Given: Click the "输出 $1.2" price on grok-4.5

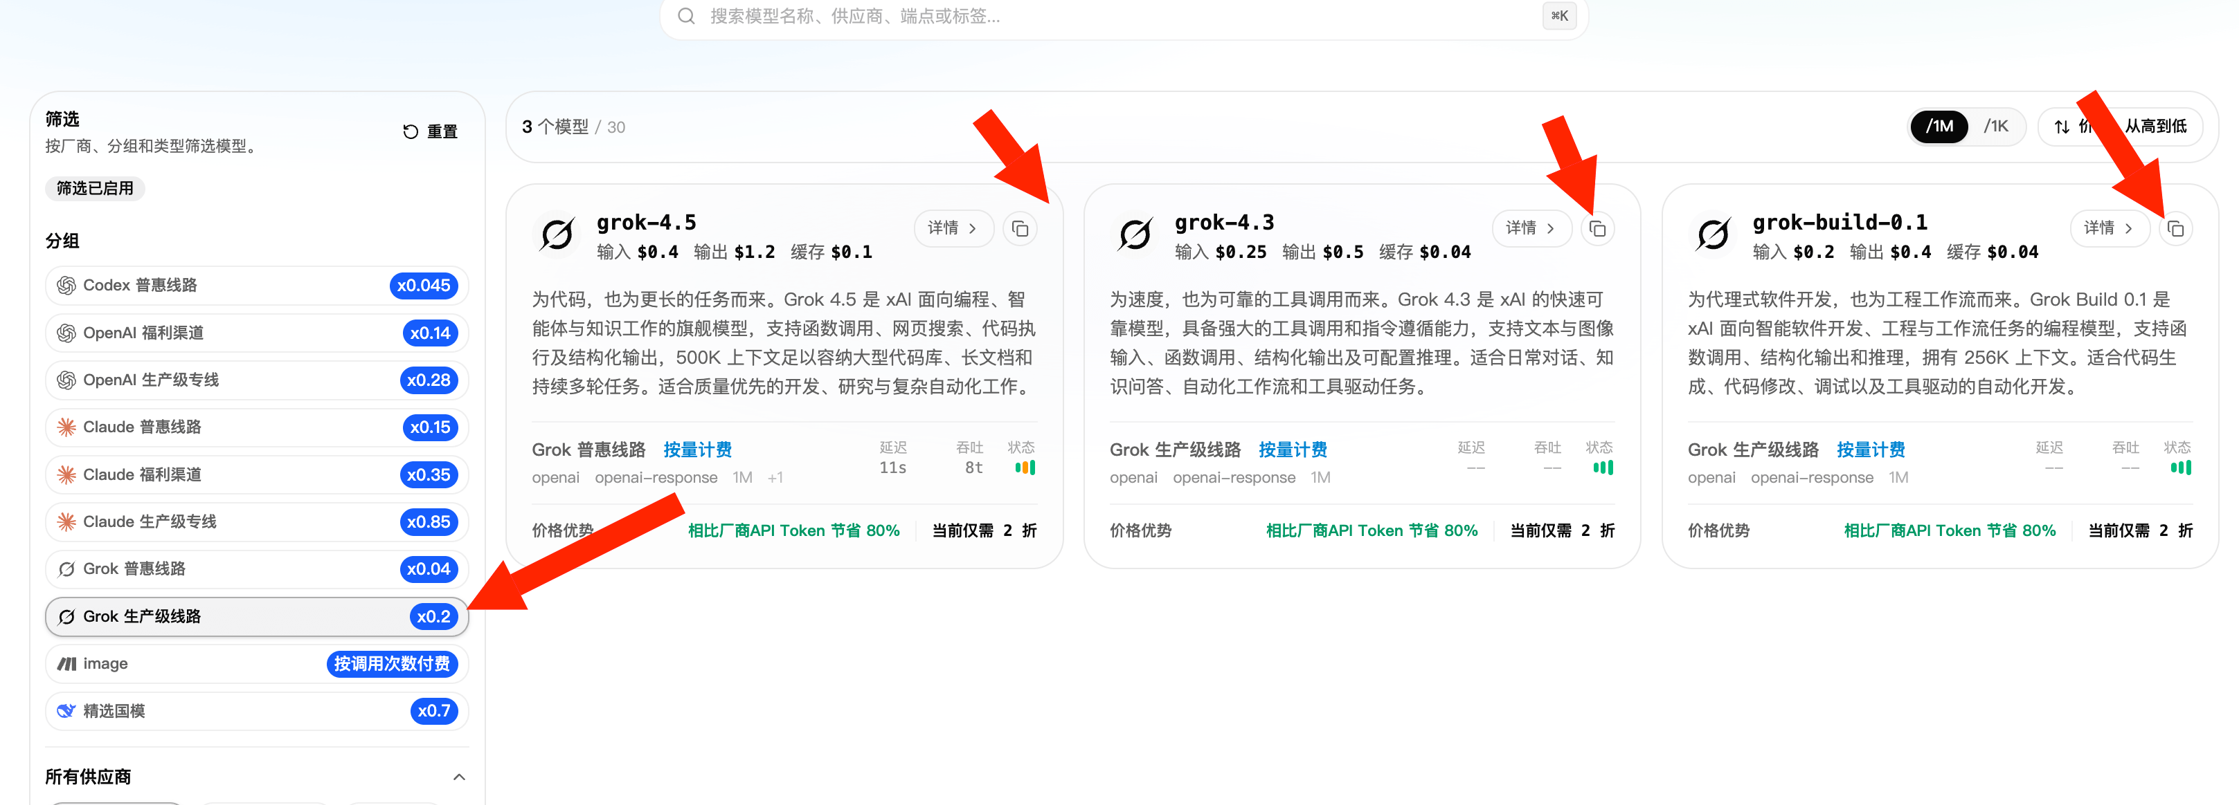Looking at the screenshot, I should [x=734, y=252].
